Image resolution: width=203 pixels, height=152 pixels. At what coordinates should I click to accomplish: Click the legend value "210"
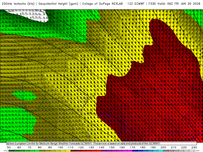[174, 147]
